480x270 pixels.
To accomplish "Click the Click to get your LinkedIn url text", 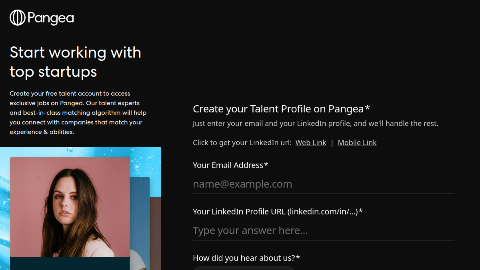I will (x=242, y=143).
